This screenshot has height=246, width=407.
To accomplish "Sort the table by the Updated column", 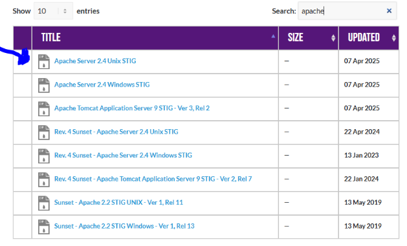I will point(369,37).
